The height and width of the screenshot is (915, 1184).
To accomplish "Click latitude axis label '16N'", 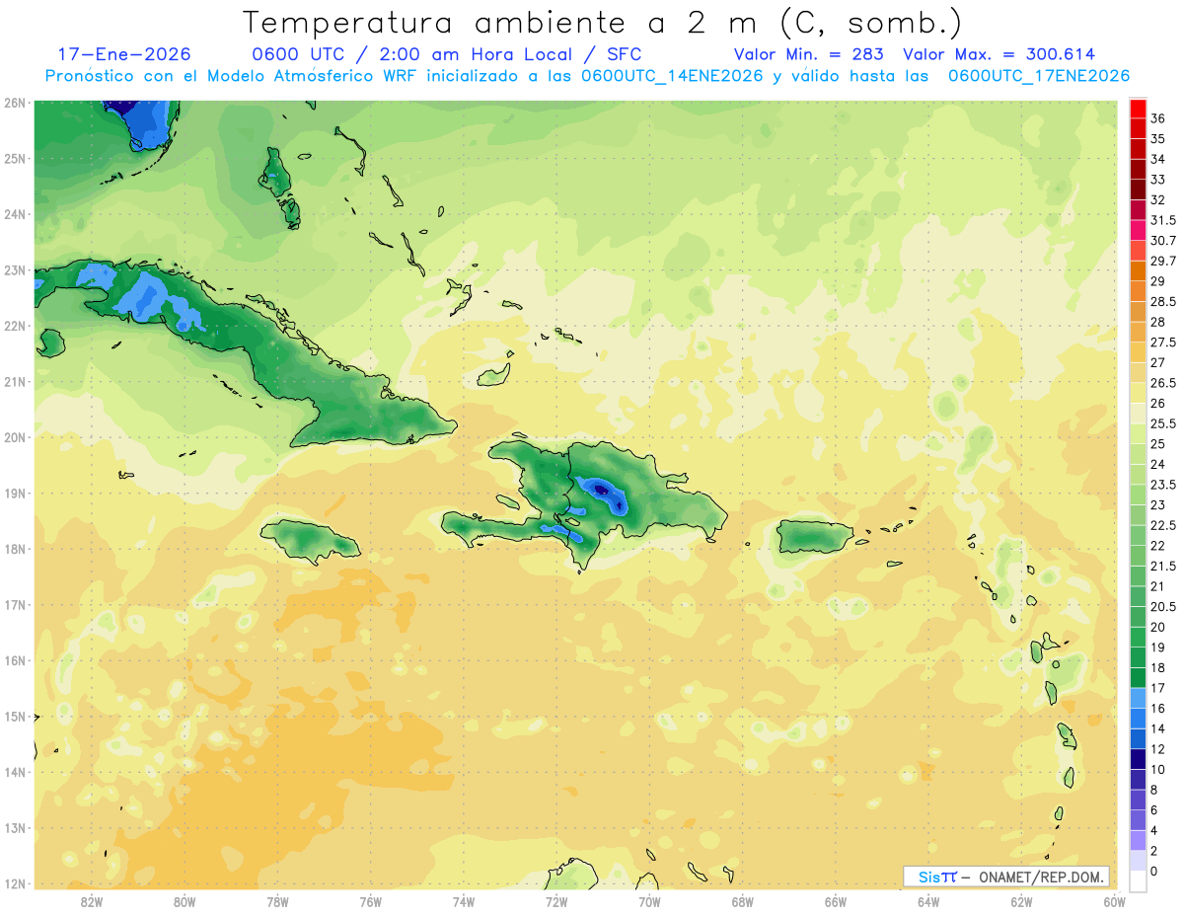I will pyautogui.click(x=15, y=660).
